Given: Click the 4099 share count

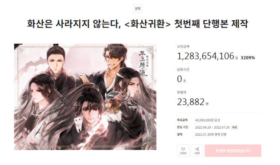Looking at the screenshot, I should point(197,153).
